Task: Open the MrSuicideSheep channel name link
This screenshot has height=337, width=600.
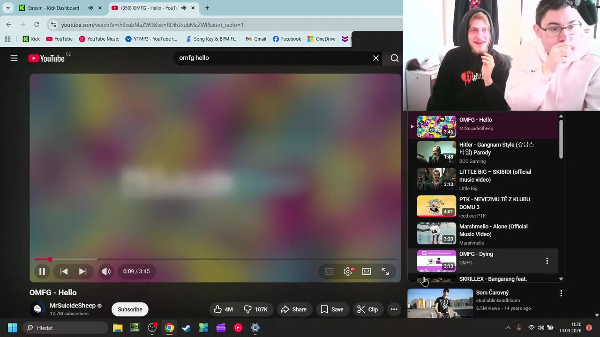Action: point(73,306)
